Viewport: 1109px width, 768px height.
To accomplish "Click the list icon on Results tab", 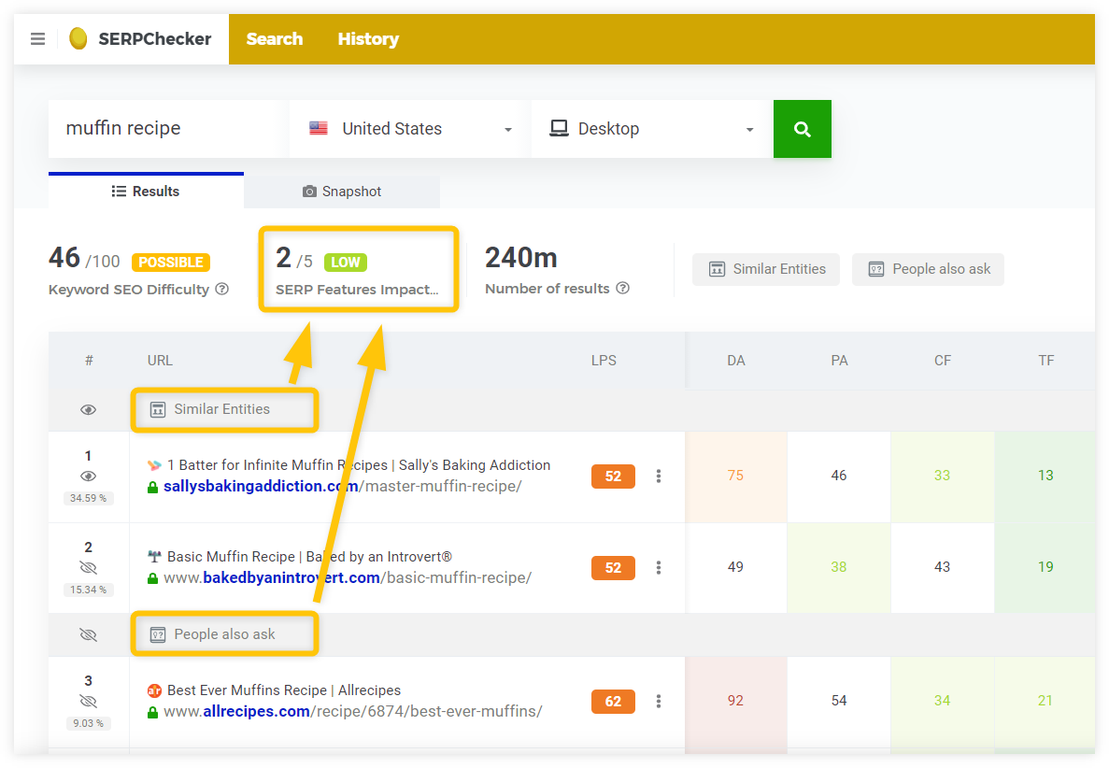I will 119,191.
